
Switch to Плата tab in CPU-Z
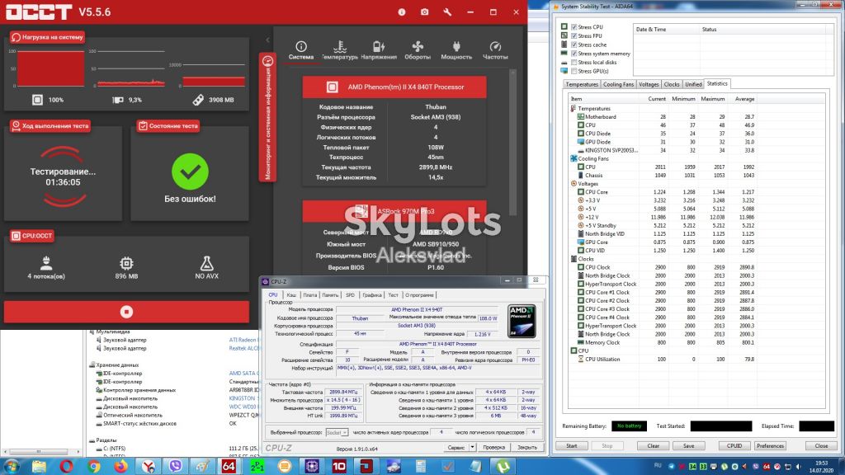coord(309,295)
